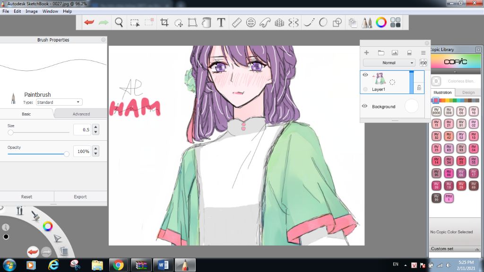Switch to the Design Copic tab
484x272 pixels.
pyautogui.click(x=468, y=92)
